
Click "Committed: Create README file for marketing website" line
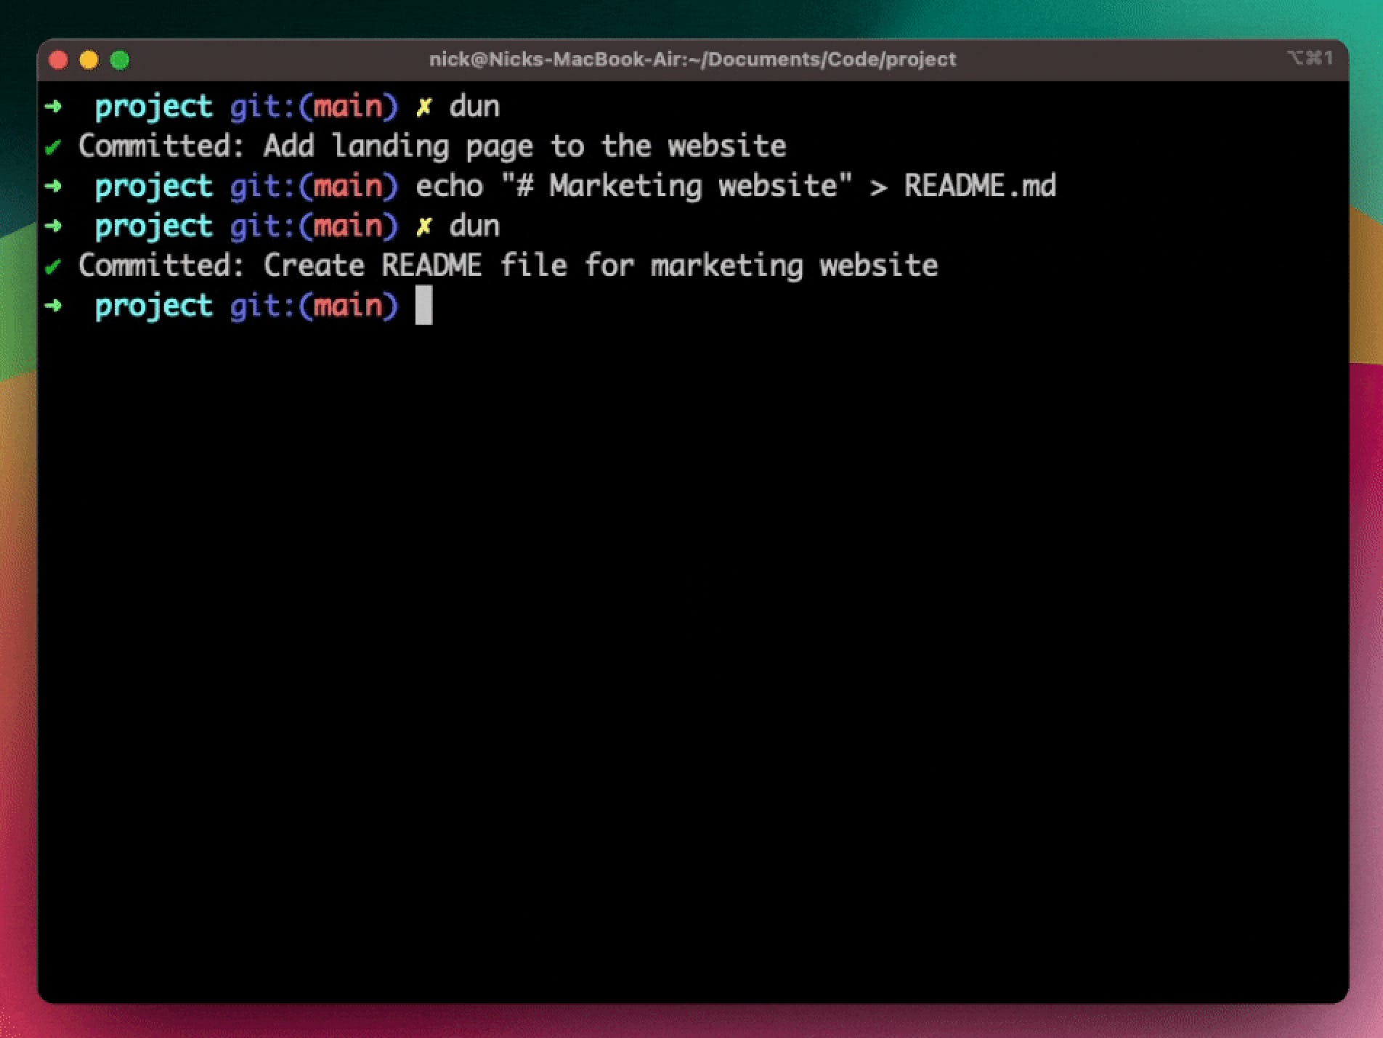click(x=508, y=266)
